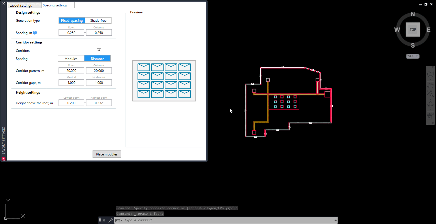Click the Corridor settings heading
This screenshot has width=436, height=224.
29,42
